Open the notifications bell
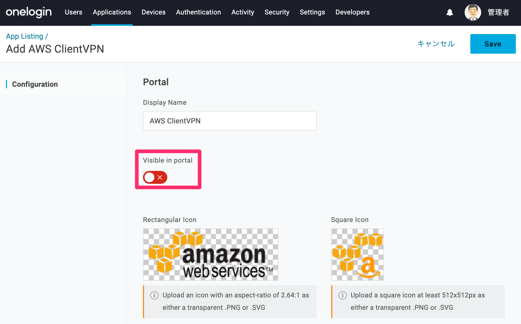521x324 pixels. point(450,12)
